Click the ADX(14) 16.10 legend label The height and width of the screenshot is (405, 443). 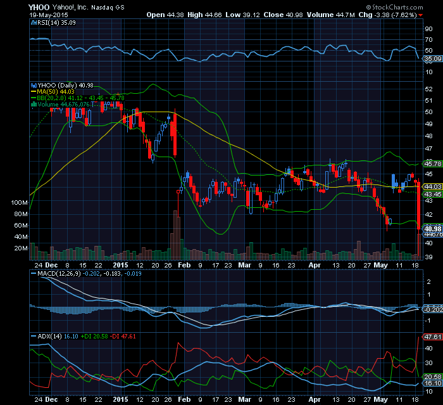click(58, 337)
